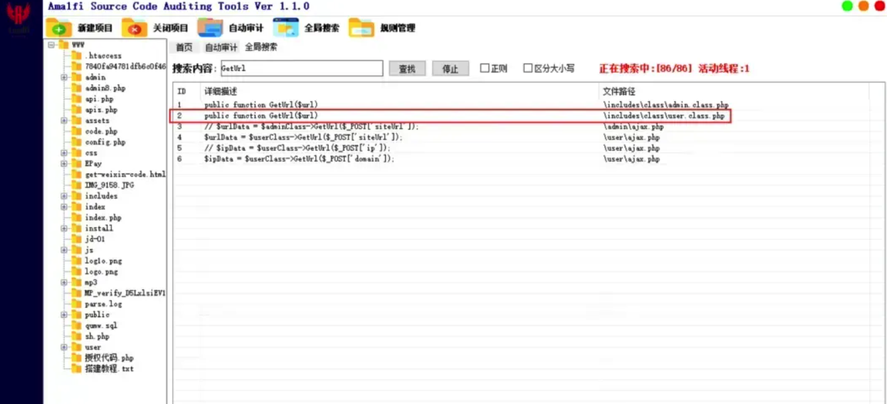Select the qunw.sql file icon
The width and height of the screenshot is (887, 404).
(77, 325)
